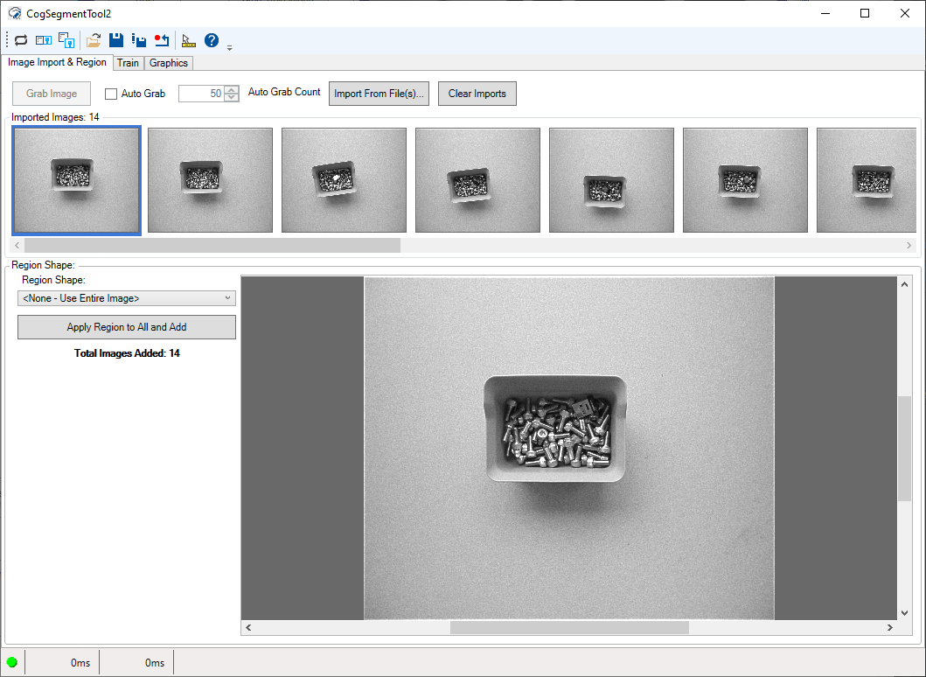The image size is (926, 677).
Task: Click the pointer-with-ruler tooltips icon
Action: click(188, 40)
